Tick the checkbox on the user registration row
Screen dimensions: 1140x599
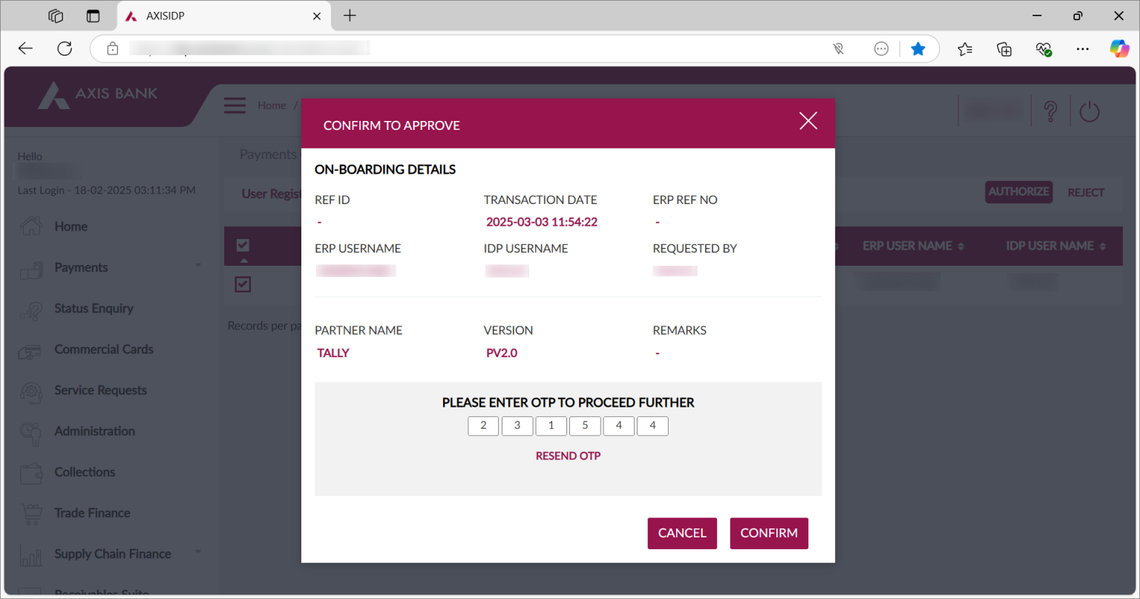tap(242, 284)
